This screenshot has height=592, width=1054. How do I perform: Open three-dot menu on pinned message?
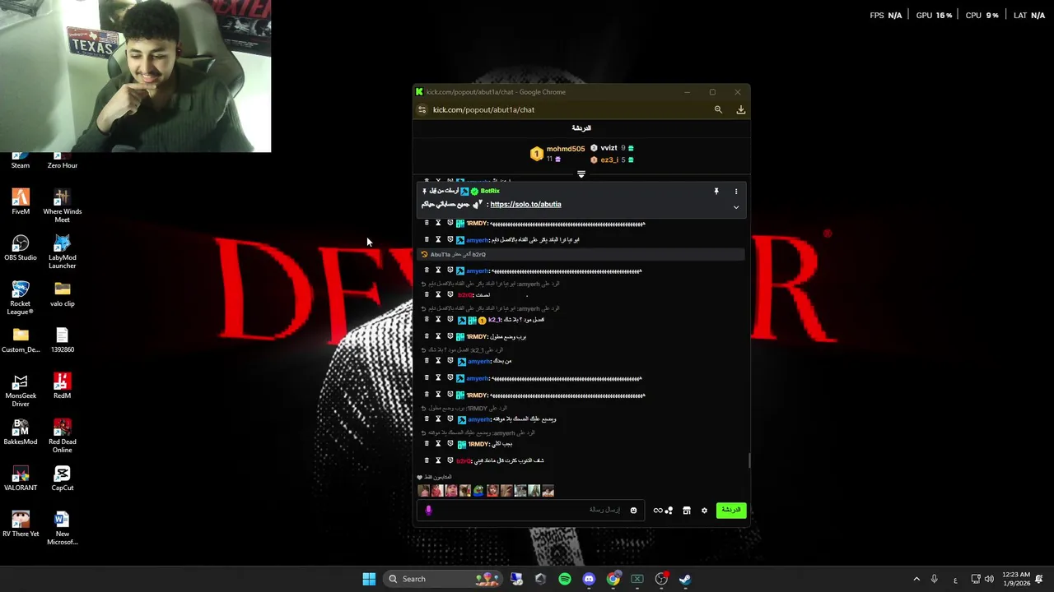736,191
